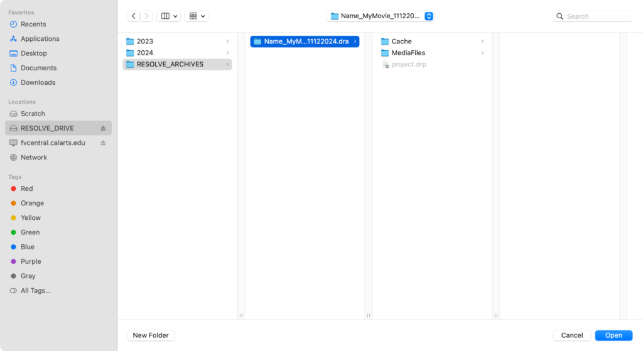Screen dimensions: 643x351
Task: Open Recents in the sidebar
Action: coord(33,24)
